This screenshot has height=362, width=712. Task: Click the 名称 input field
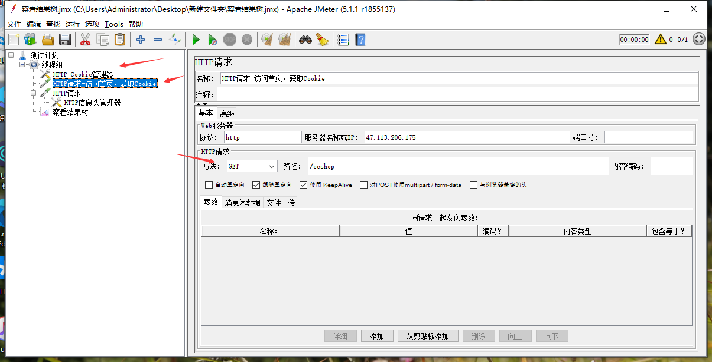(x=459, y=78)
